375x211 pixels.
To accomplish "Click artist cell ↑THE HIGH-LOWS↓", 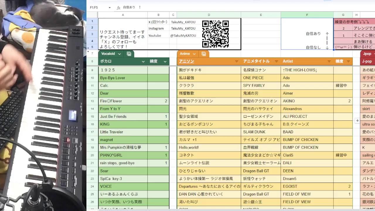I will pos(307,70).
